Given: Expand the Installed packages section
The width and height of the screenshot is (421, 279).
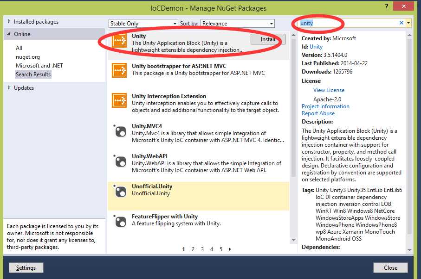Looking at the screenshot, I should click(x=9, y=21).
